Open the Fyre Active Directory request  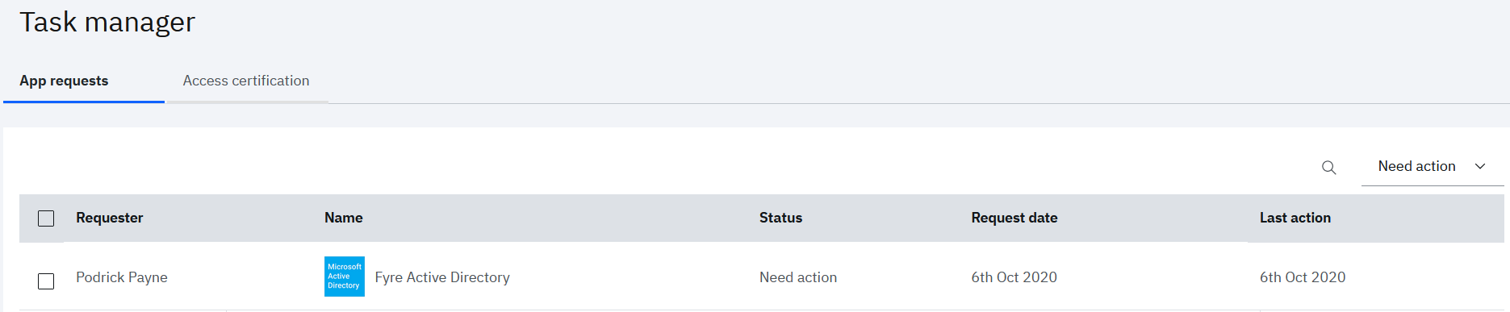[442, 277]
